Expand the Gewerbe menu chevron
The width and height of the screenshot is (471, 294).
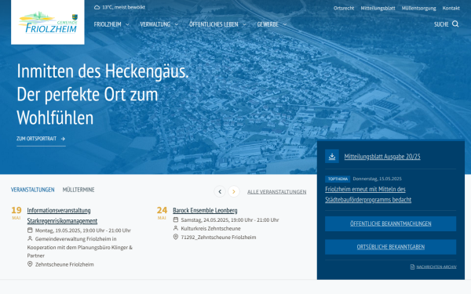click(285, 24)
